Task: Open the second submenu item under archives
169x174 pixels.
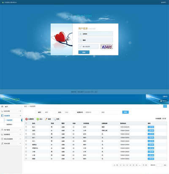Action: (x=9, y=124)
